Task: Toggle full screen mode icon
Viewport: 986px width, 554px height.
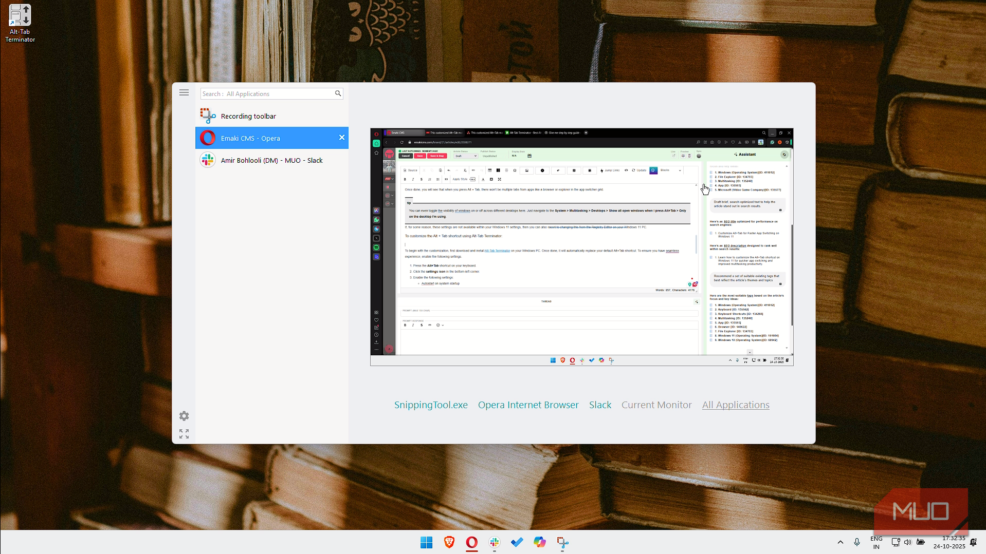Action: point(184,434)
